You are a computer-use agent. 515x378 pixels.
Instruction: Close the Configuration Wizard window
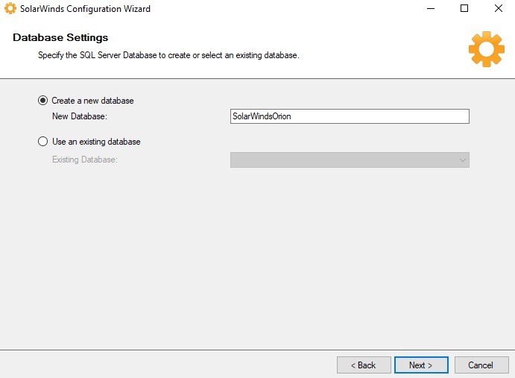(x=498, y=9)
